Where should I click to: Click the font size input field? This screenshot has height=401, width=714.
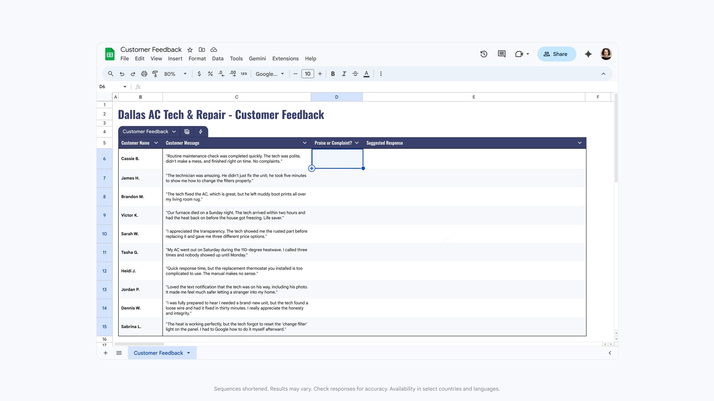point(307,74)
